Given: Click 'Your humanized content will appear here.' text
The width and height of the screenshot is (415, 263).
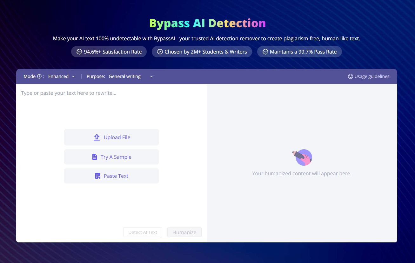Looking at the screenshot, I should click(x=302, y=174).
